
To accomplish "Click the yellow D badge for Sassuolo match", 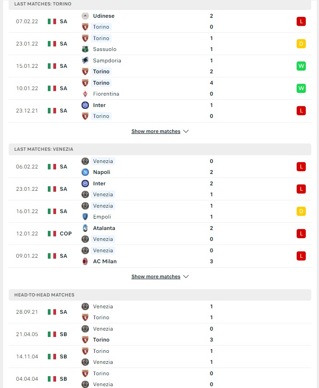I will click(x=301, y=44).
